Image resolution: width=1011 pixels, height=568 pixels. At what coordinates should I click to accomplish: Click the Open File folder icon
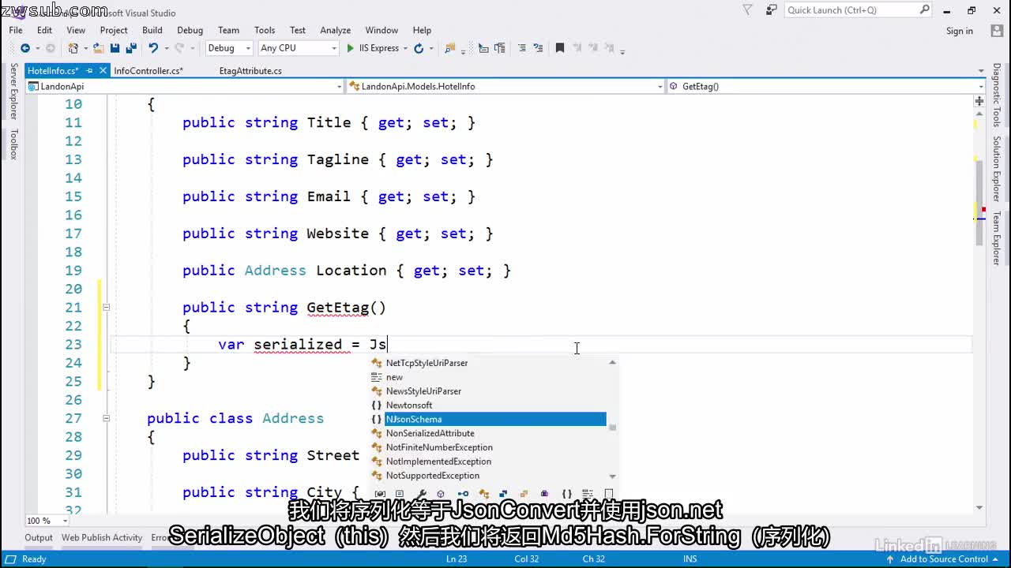click(x=98, y=48)
